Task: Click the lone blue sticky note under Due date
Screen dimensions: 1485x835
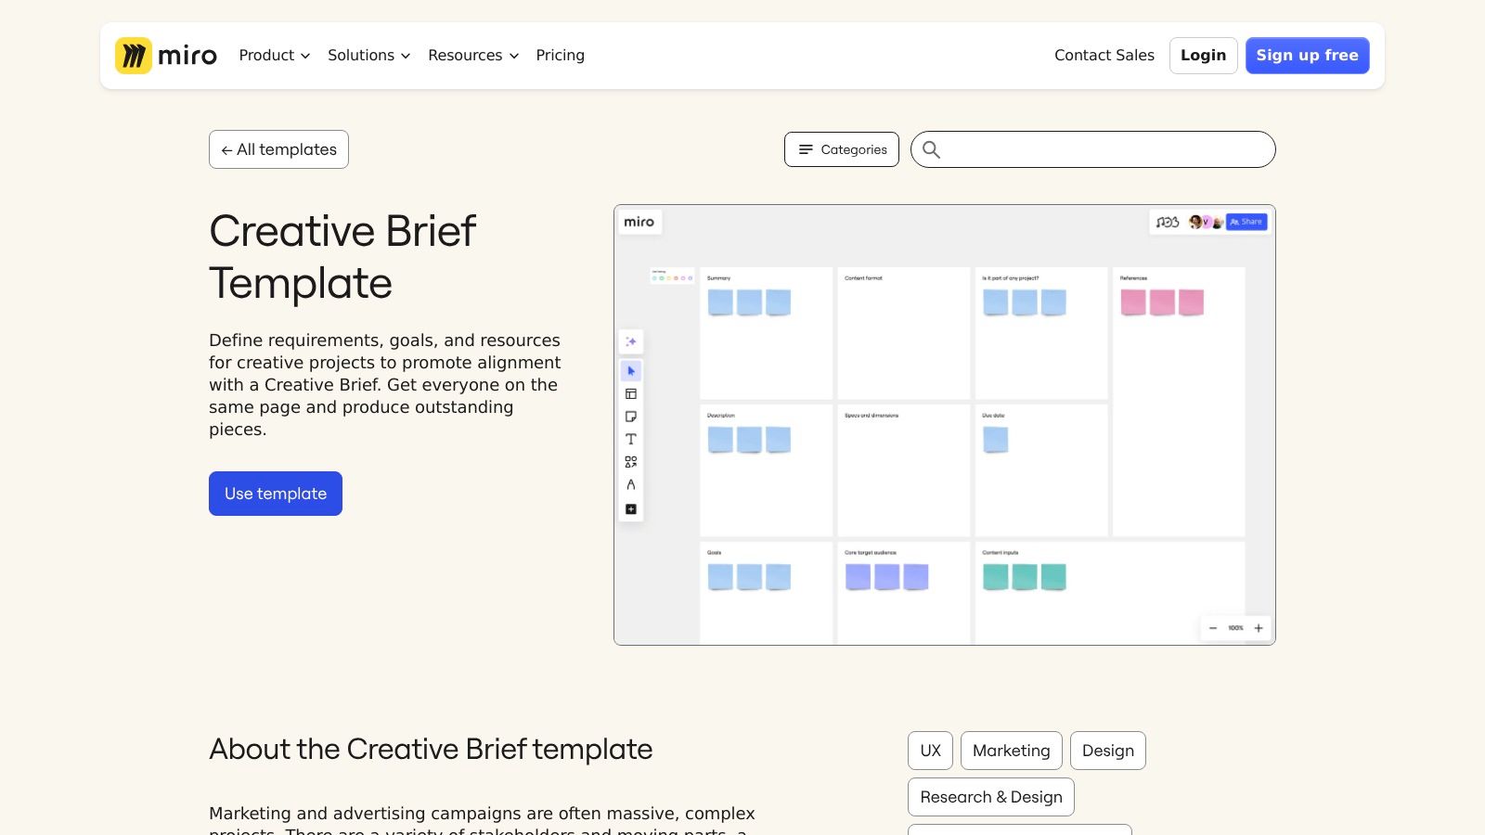Action: click(x=996, y=440)
